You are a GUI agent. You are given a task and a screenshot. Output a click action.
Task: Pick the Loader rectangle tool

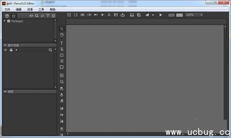(x=62, y=67)
